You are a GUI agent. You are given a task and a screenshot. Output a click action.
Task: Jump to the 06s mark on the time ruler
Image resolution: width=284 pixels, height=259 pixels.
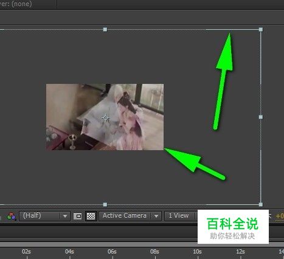(x=112, y=252)
